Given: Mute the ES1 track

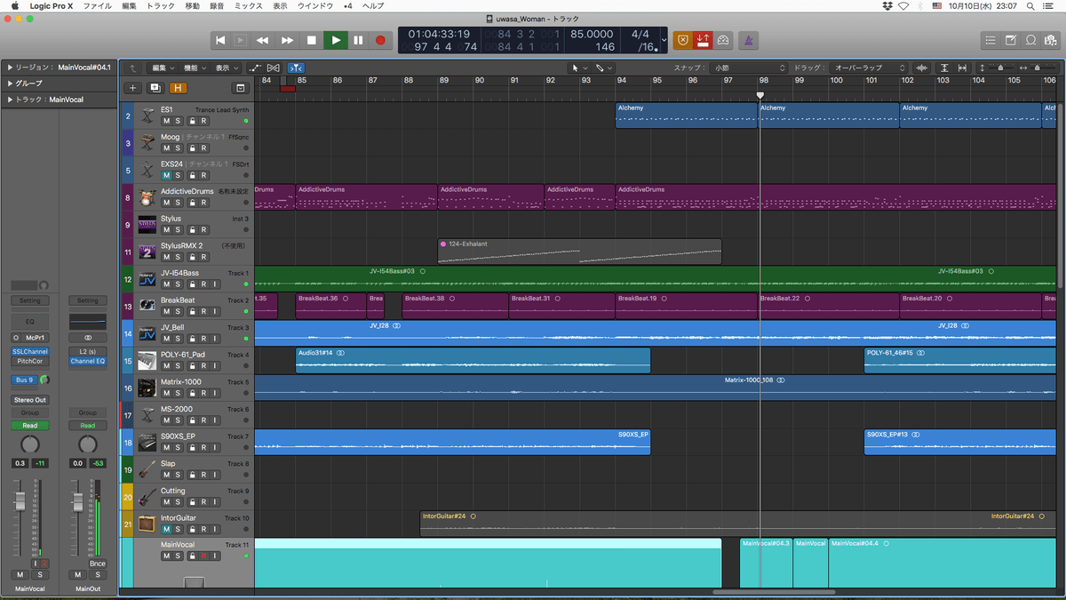Looking at the screenshot, I should 166,121.
